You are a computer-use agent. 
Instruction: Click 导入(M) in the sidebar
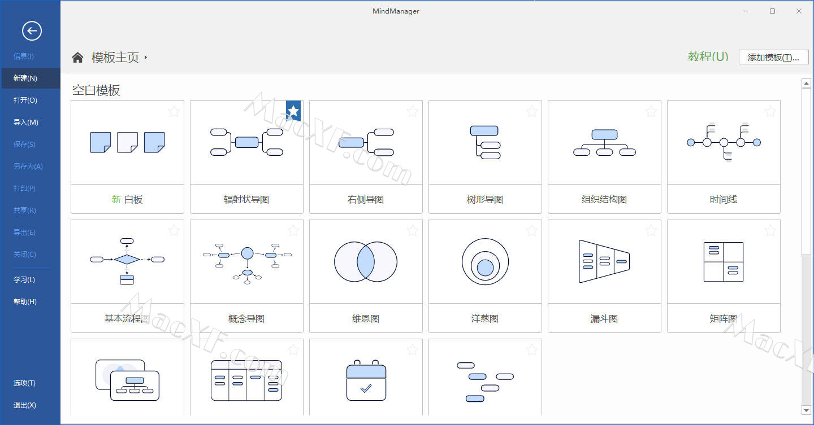click(30, 122)
